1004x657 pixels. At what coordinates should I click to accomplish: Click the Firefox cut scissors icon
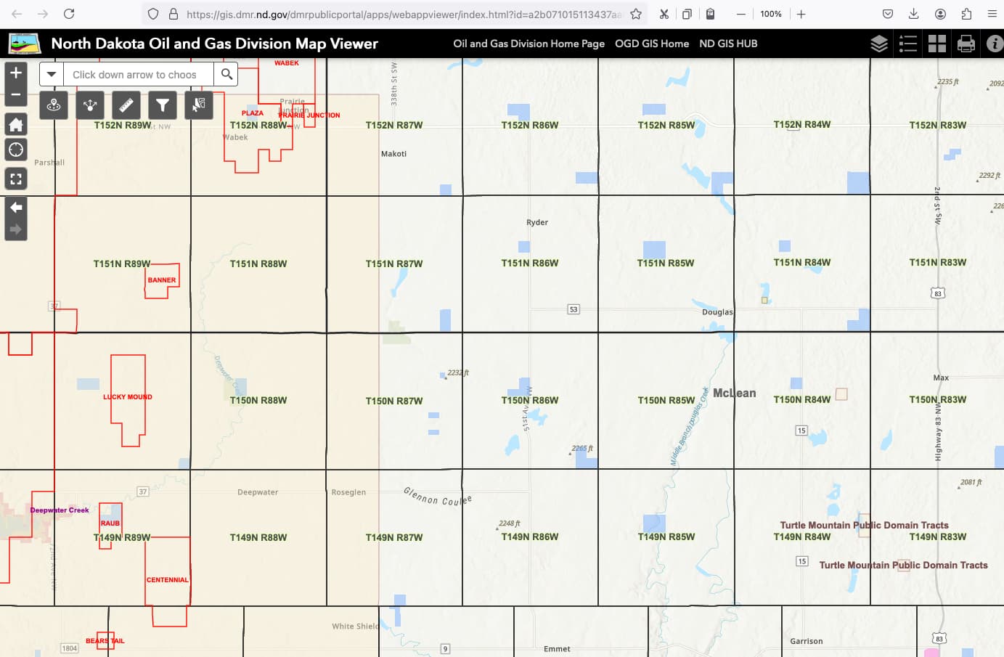pyautogui.click(x=664, y=14)
